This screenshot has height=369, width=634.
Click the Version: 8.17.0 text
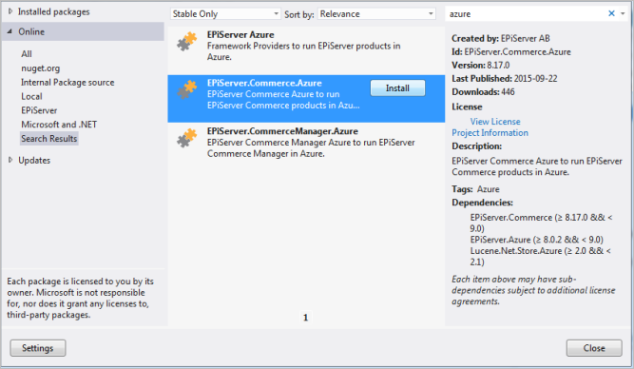pos(480,65)
